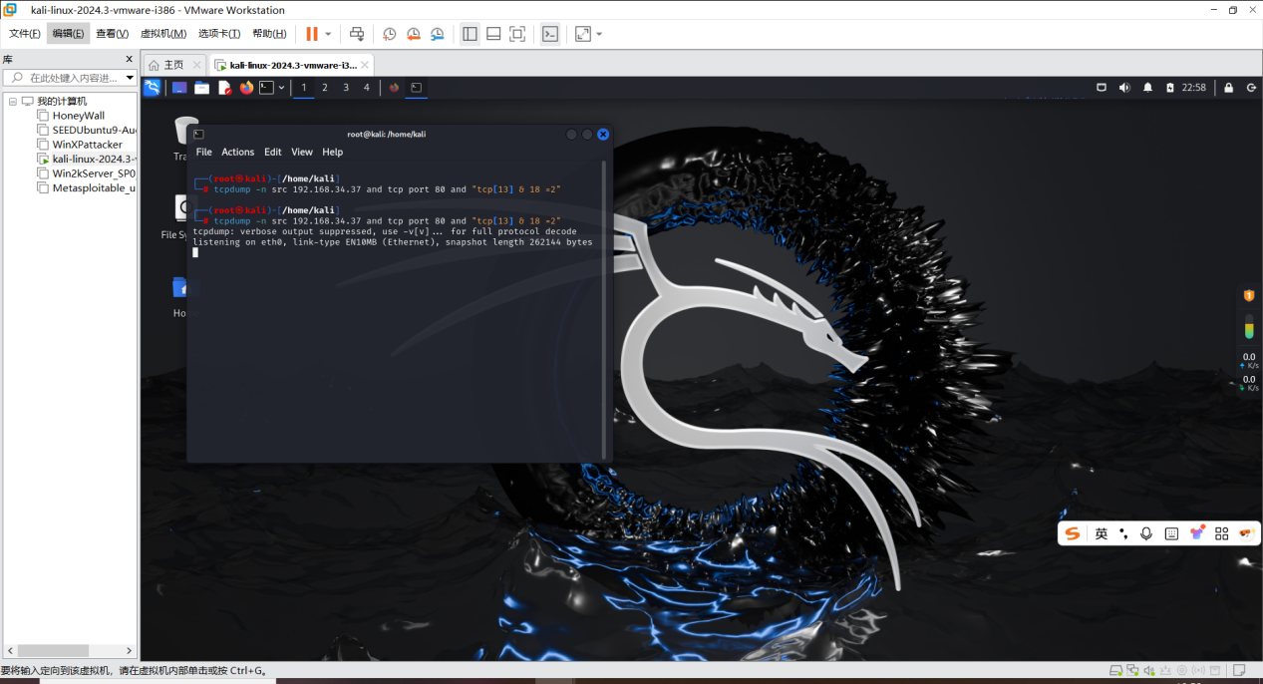
Task: Open snapshot manager toolbar icon
Action: click(x=437, y=34)
